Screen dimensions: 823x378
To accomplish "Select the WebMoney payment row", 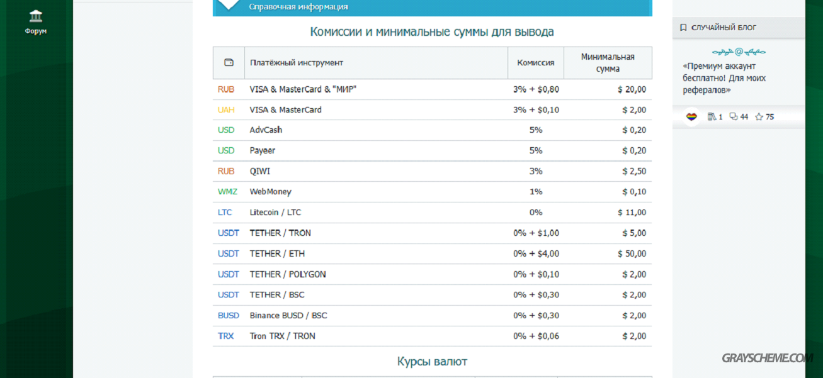I will [x=433, y=192].
